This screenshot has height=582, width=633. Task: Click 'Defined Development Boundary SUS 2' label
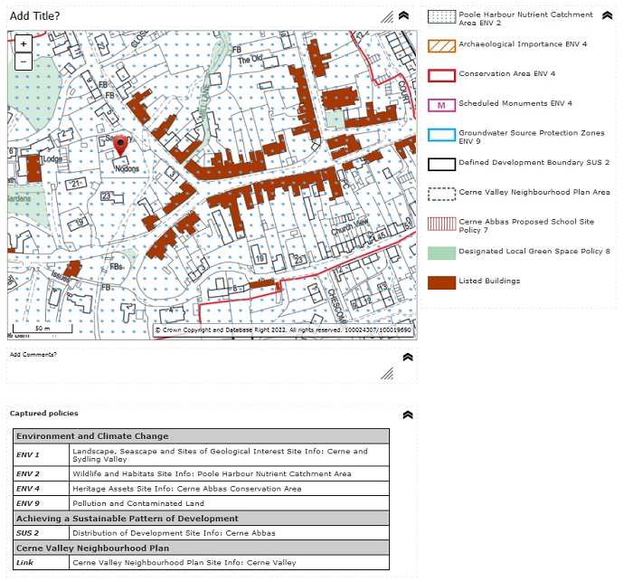[x=534, y=163]
